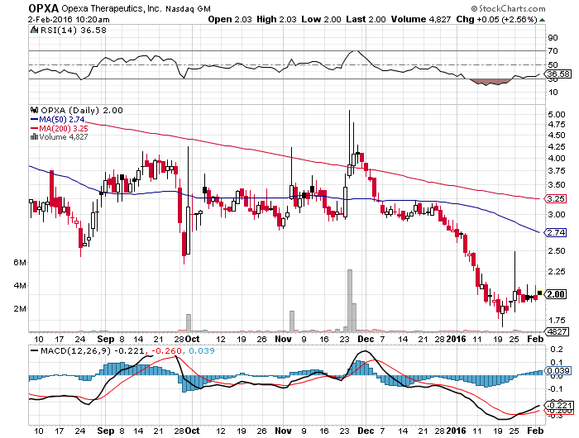579x438 pixels.
Task: Click the 4M volume scale label
Action: 20,286
